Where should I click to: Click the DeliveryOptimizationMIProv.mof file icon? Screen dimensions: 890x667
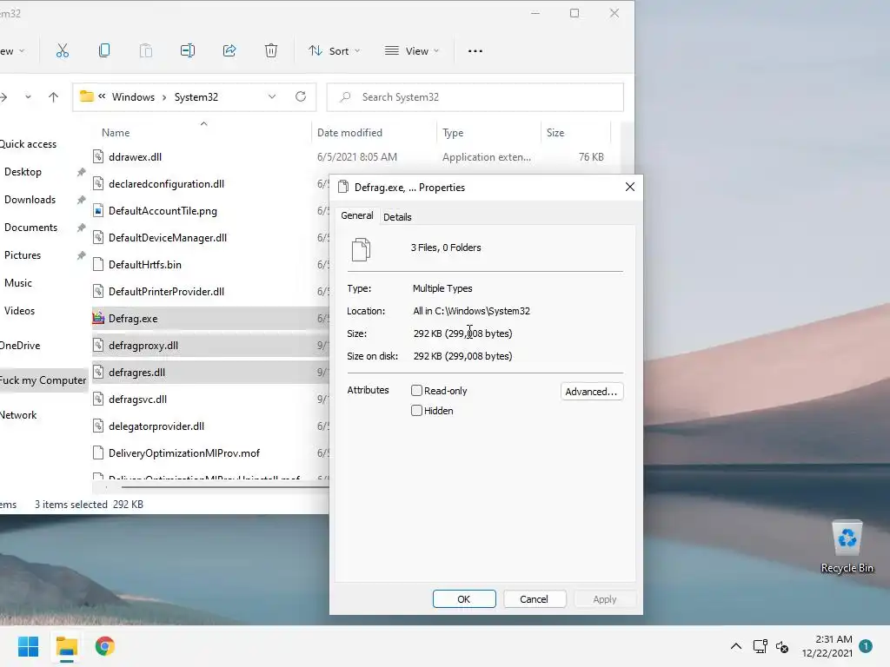pos(98,453)
